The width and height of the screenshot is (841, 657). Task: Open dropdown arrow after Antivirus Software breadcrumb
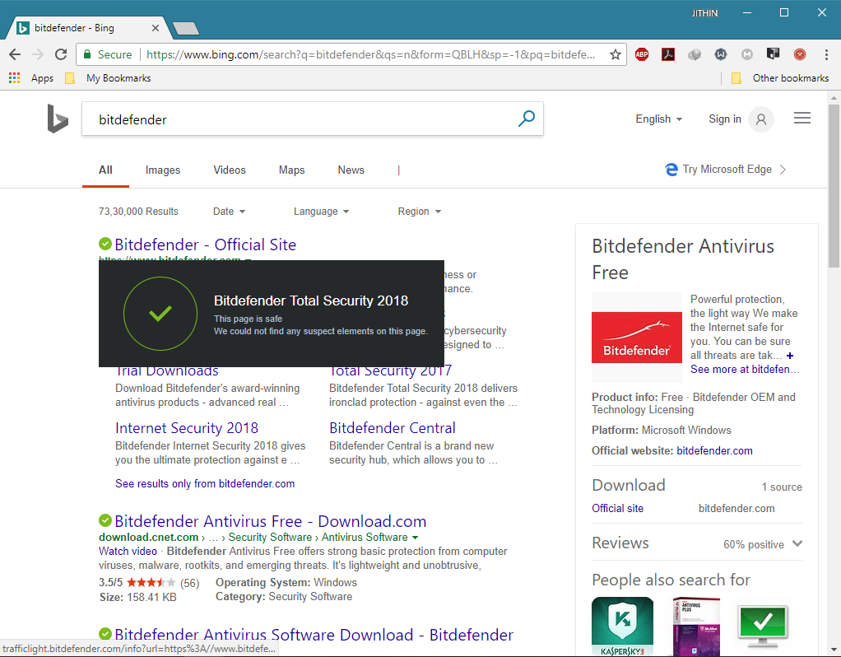[x=415, y=538]
